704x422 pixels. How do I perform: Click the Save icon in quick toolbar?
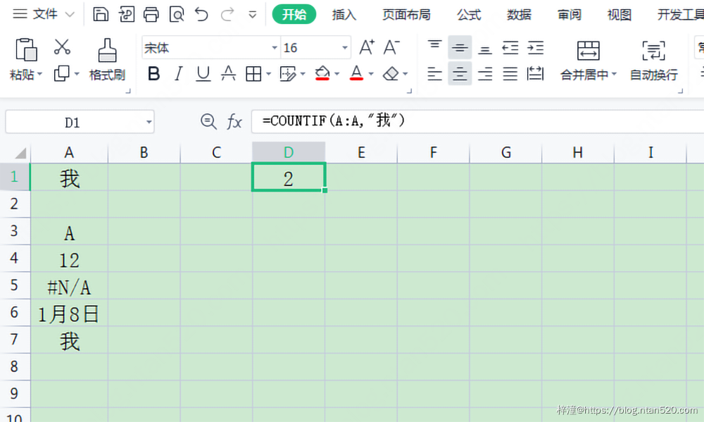click(101, 14)
